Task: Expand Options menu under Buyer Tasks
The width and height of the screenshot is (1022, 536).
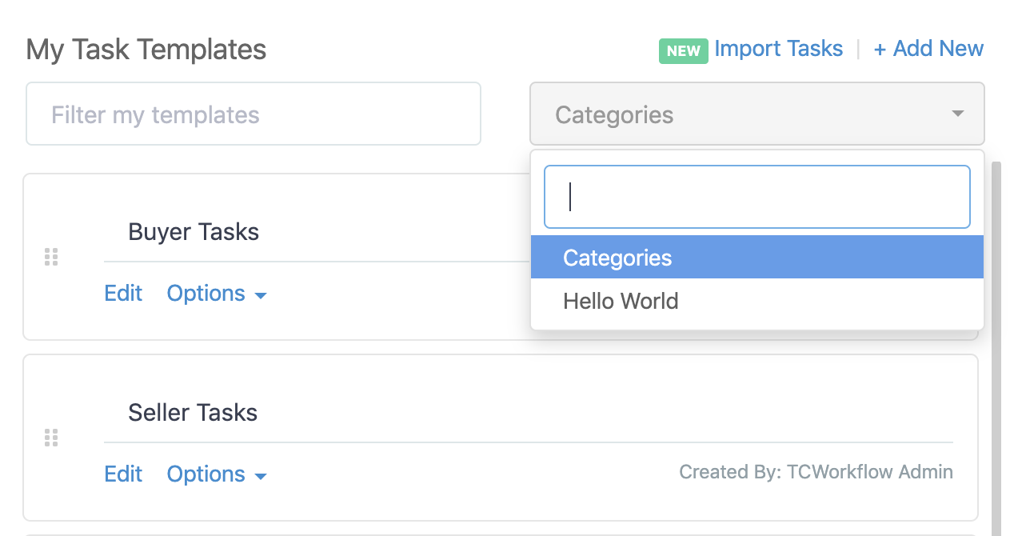Action: click(x=216, y=294)
